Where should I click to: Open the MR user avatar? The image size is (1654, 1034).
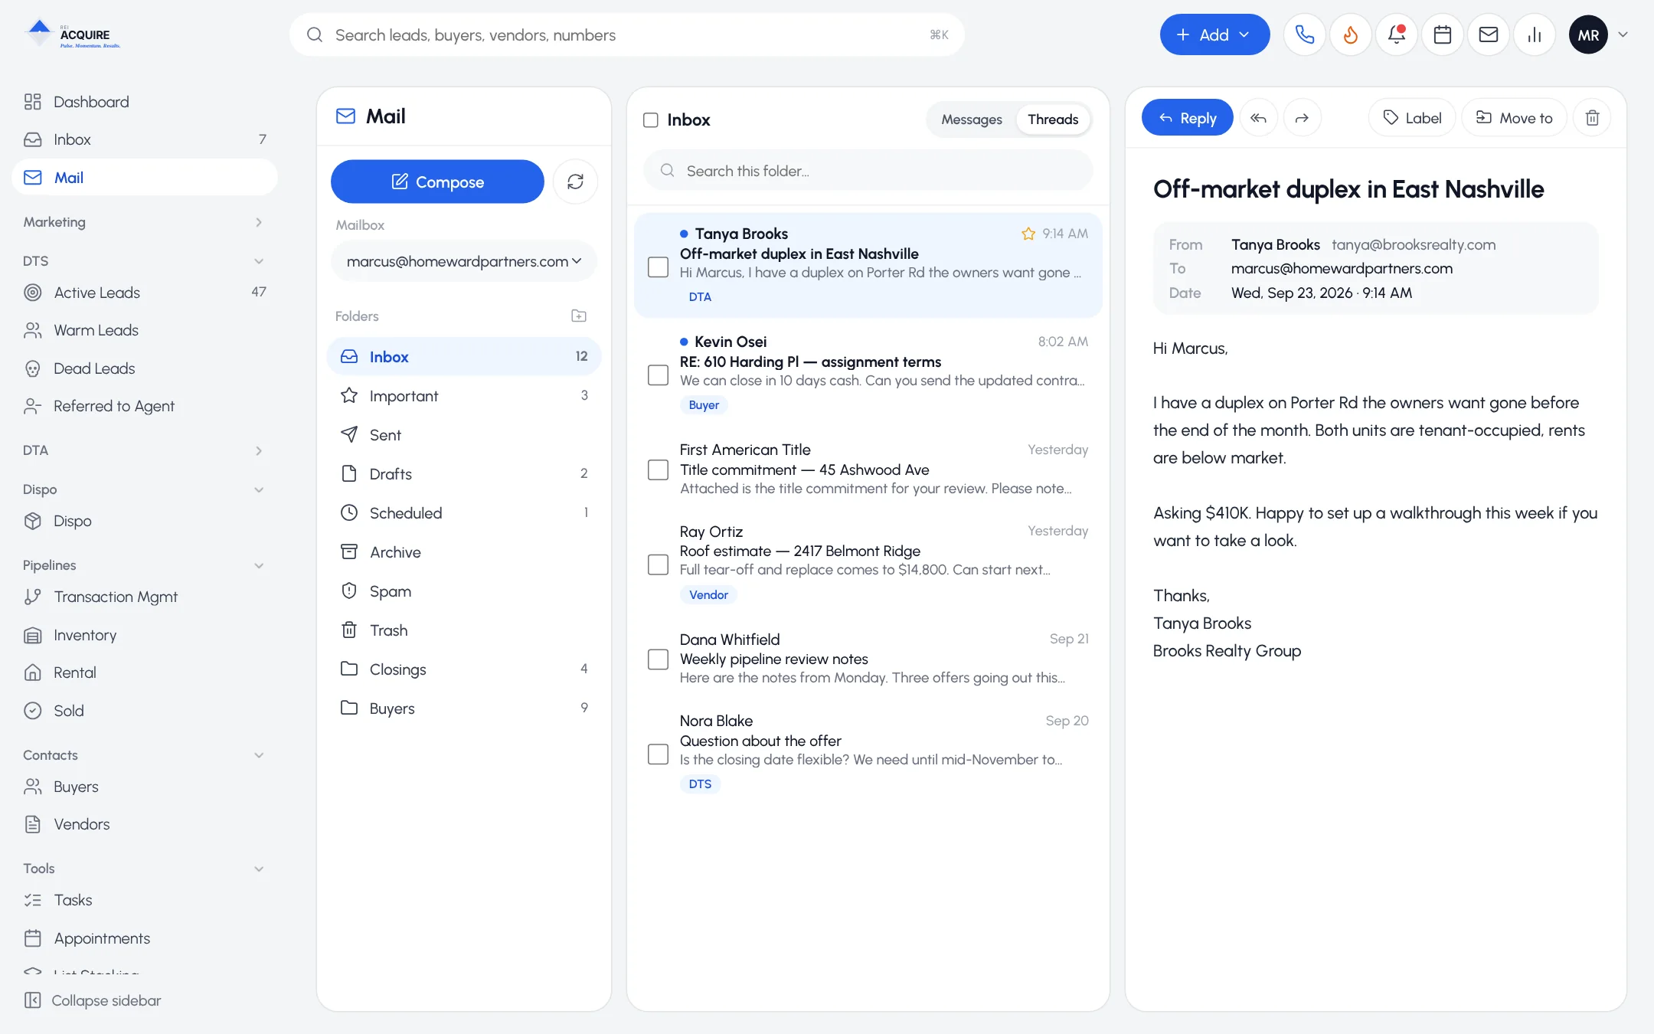click(x=1588, y=34)
